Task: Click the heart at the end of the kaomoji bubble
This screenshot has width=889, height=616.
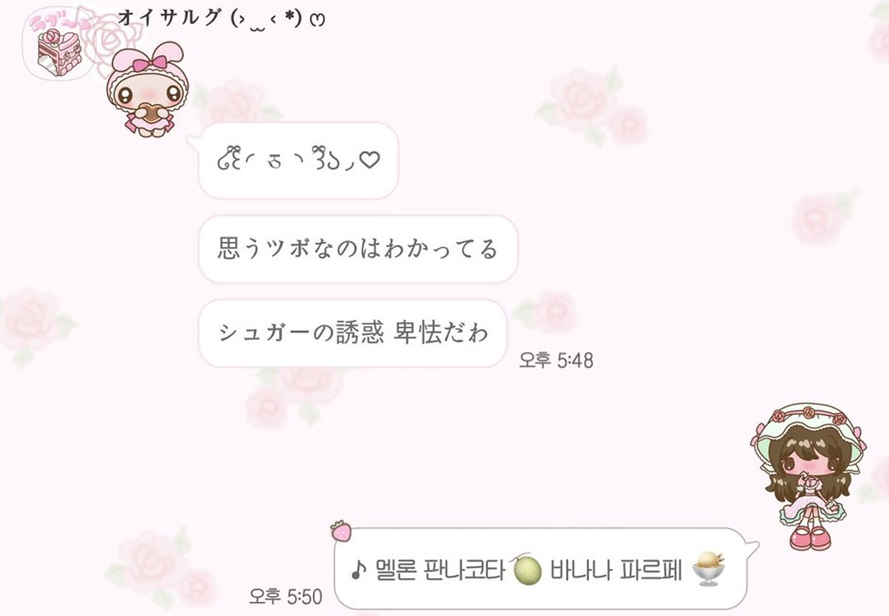Action: tap(369, 160)
